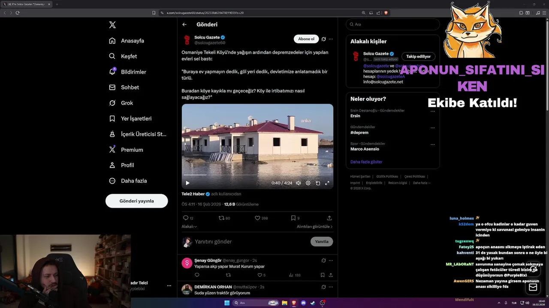Open Profil page
This screenshot has width=549, height=308.
tap(121, 165)
